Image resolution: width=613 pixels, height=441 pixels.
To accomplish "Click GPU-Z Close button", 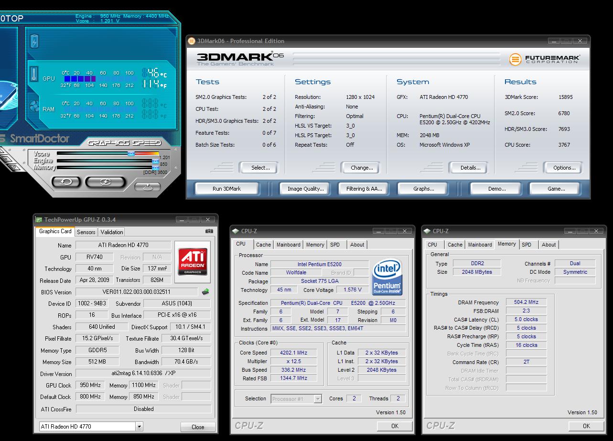I will (198, 427).
